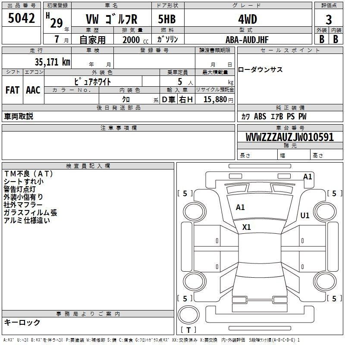Click the seating capacity 5 人
Screen dimensions: 345x345
[185, 82]
